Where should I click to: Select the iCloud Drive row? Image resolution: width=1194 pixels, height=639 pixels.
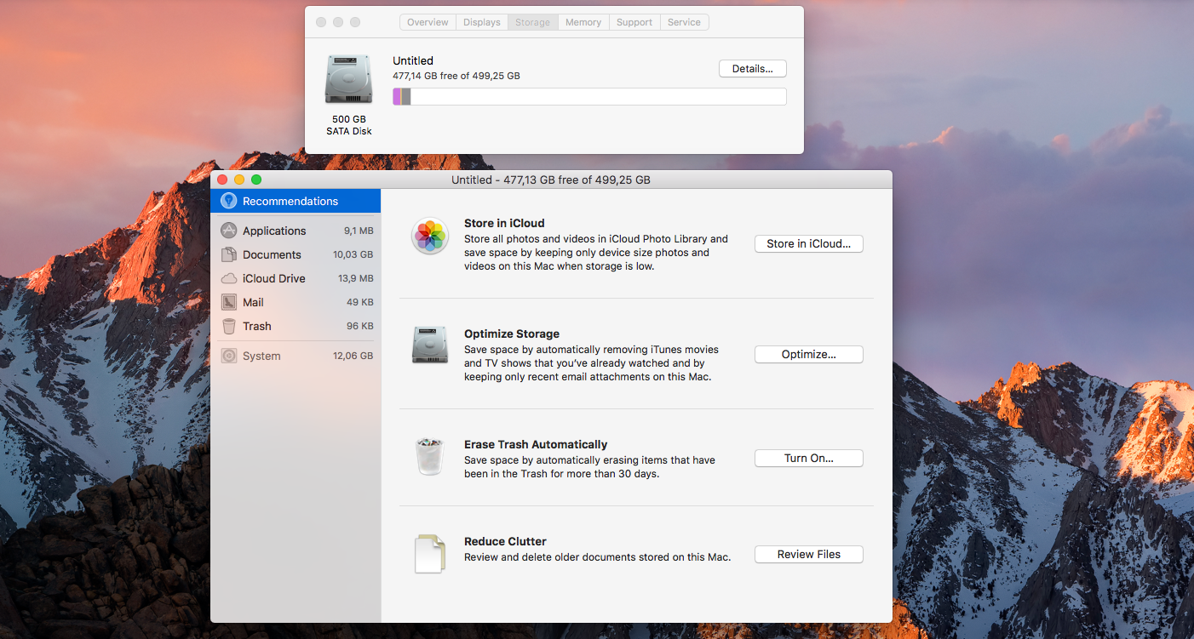coord(296,278)
